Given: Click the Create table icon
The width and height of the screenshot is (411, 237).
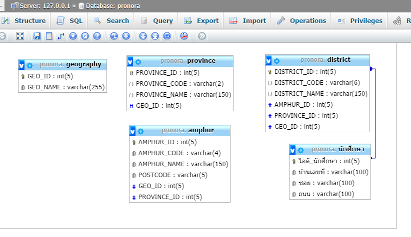Looking at the screenshot, I should pos(49,36).
